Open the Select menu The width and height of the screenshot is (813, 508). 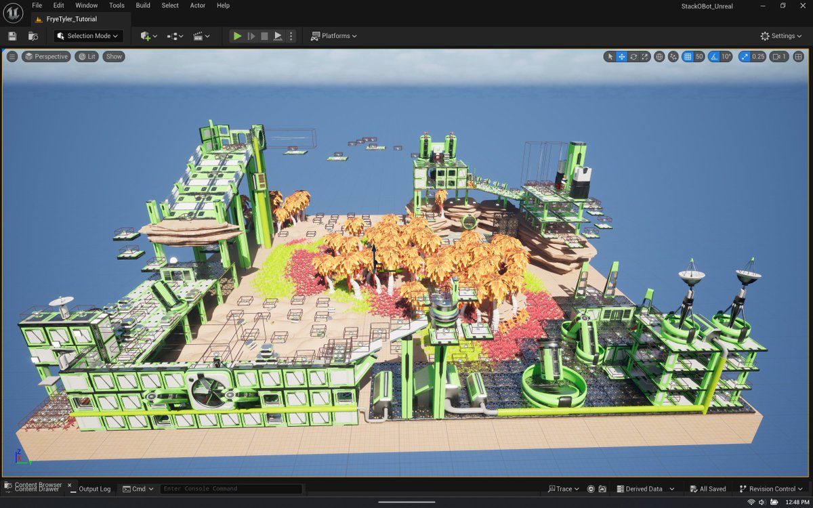click(170, 5)
